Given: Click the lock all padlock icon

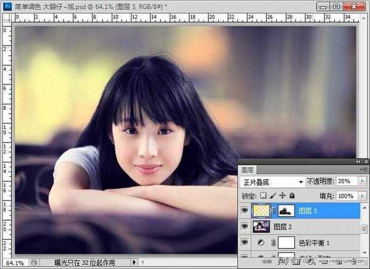Looking at the screenshot, I should 291,196.
